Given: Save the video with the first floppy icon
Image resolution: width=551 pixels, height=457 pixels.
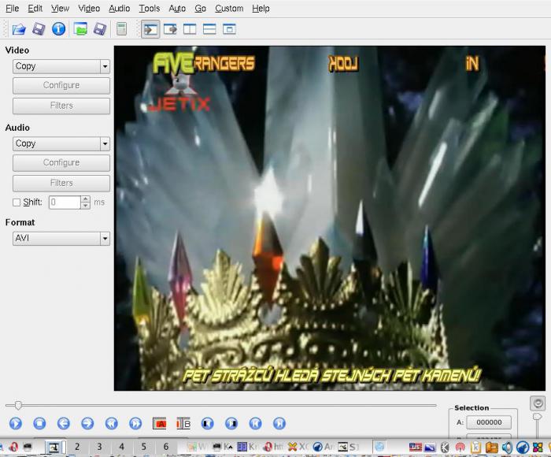Looking at the screenshot, I should (39, 29).
